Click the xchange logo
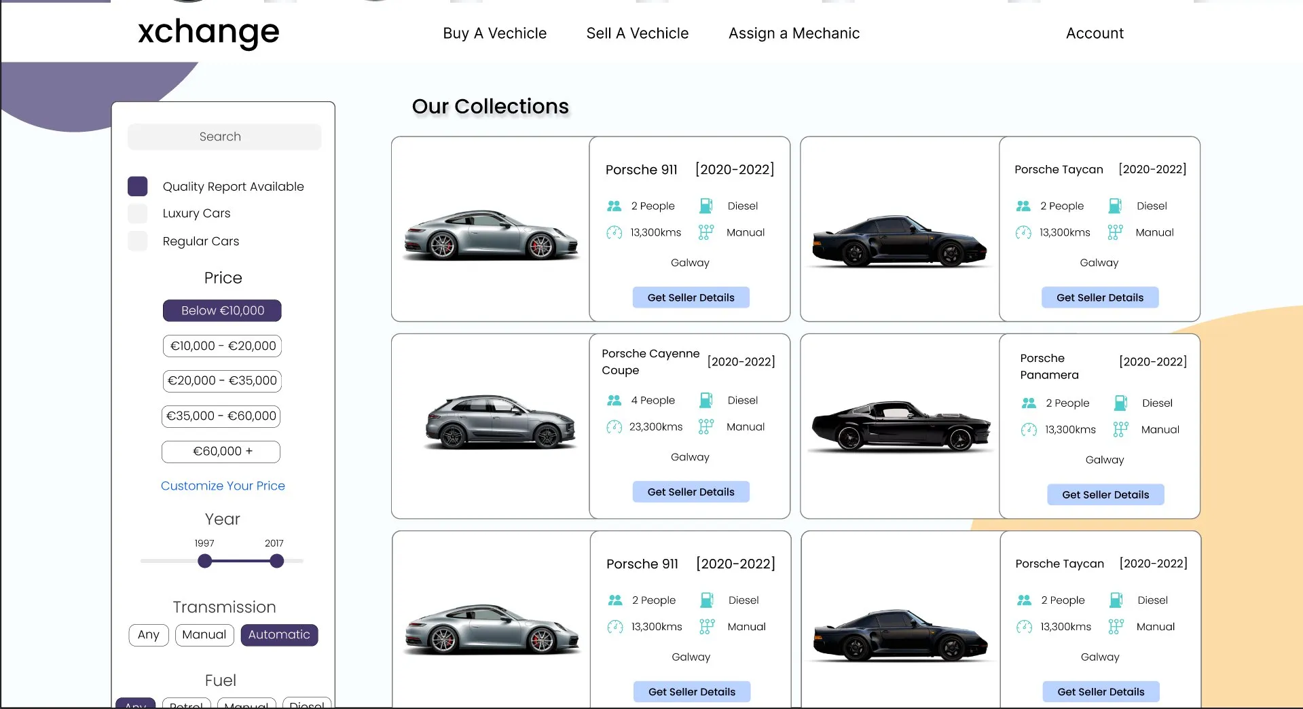 pyautogui.click(x=208, y=32)
